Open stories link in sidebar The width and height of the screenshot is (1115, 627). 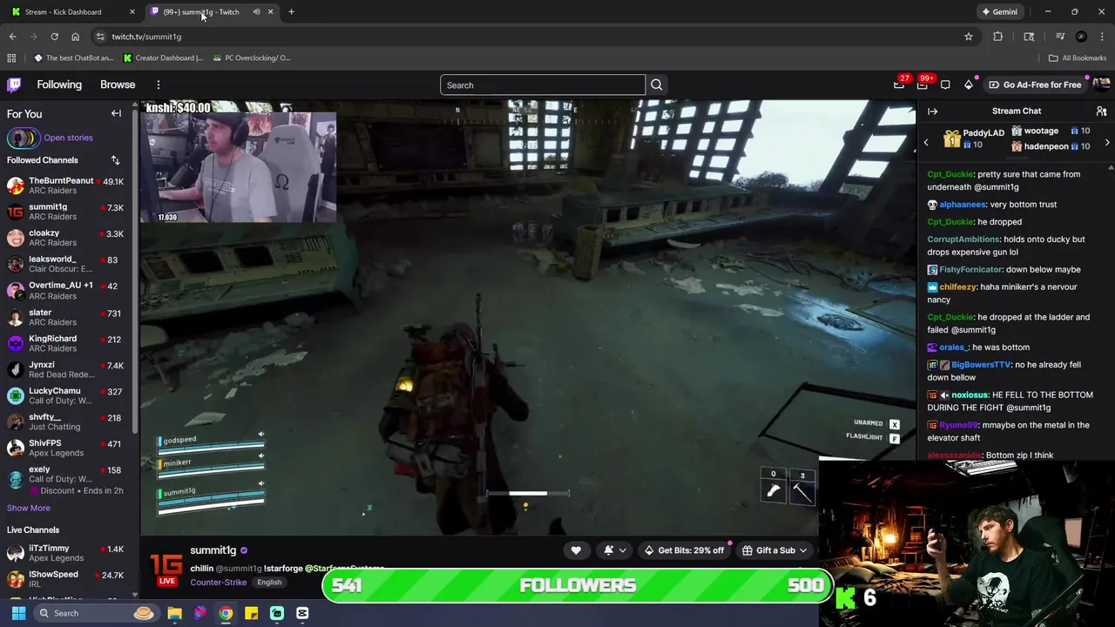(x=68, y=138)
